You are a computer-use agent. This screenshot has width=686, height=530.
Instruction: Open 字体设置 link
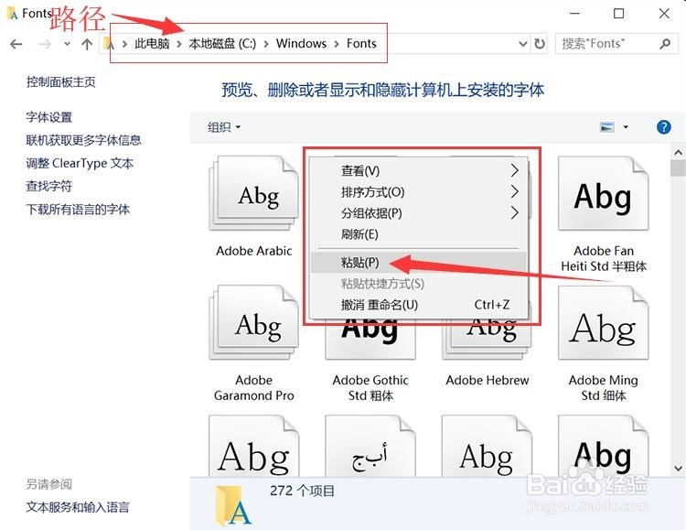(49, 117)
